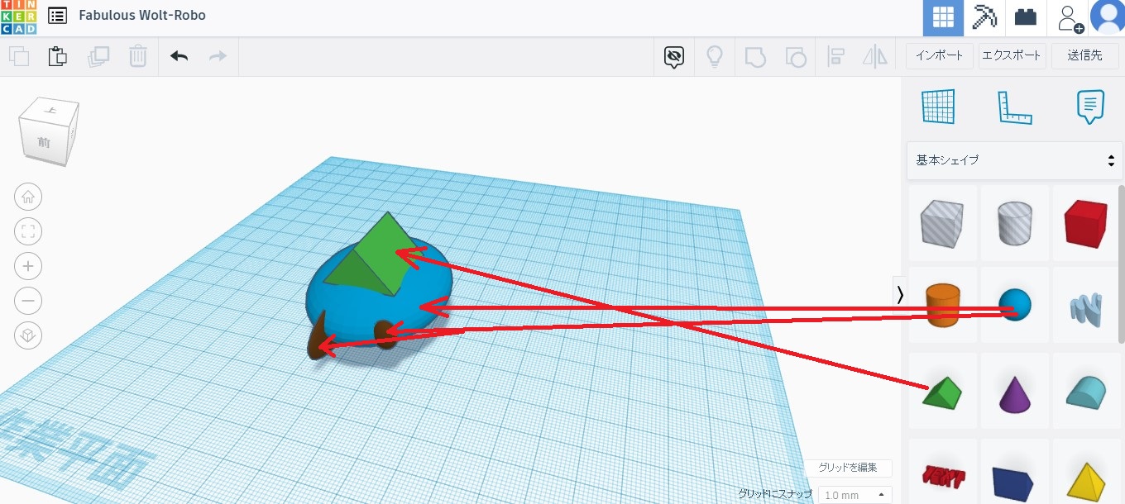1125x504 pixels.
Task: Select the Workplane tool
Action: tap(939, 107)
